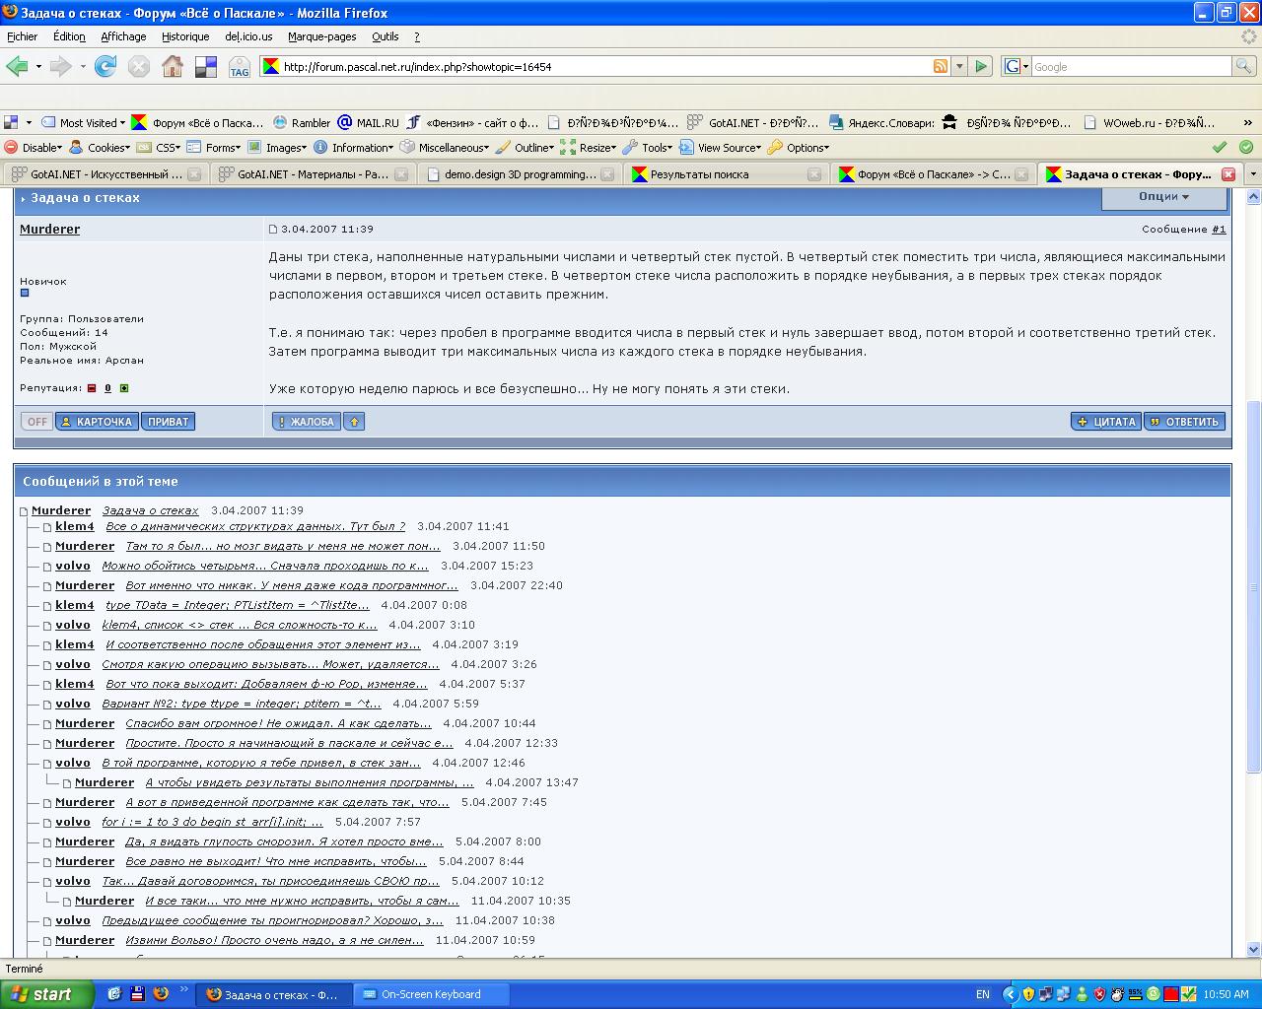Click the Home icon in the toolbar
Screen dimensions: 1262x1009
point(173,66)
